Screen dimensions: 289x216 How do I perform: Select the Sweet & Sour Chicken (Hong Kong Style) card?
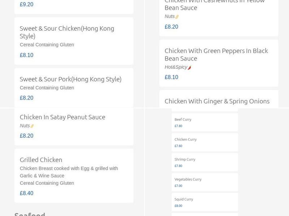pyautogui.click(x=67, y=32)
